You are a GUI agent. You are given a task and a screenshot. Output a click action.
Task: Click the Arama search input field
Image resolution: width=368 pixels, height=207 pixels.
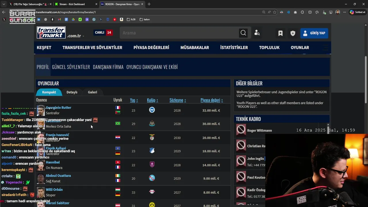[180, 33]
